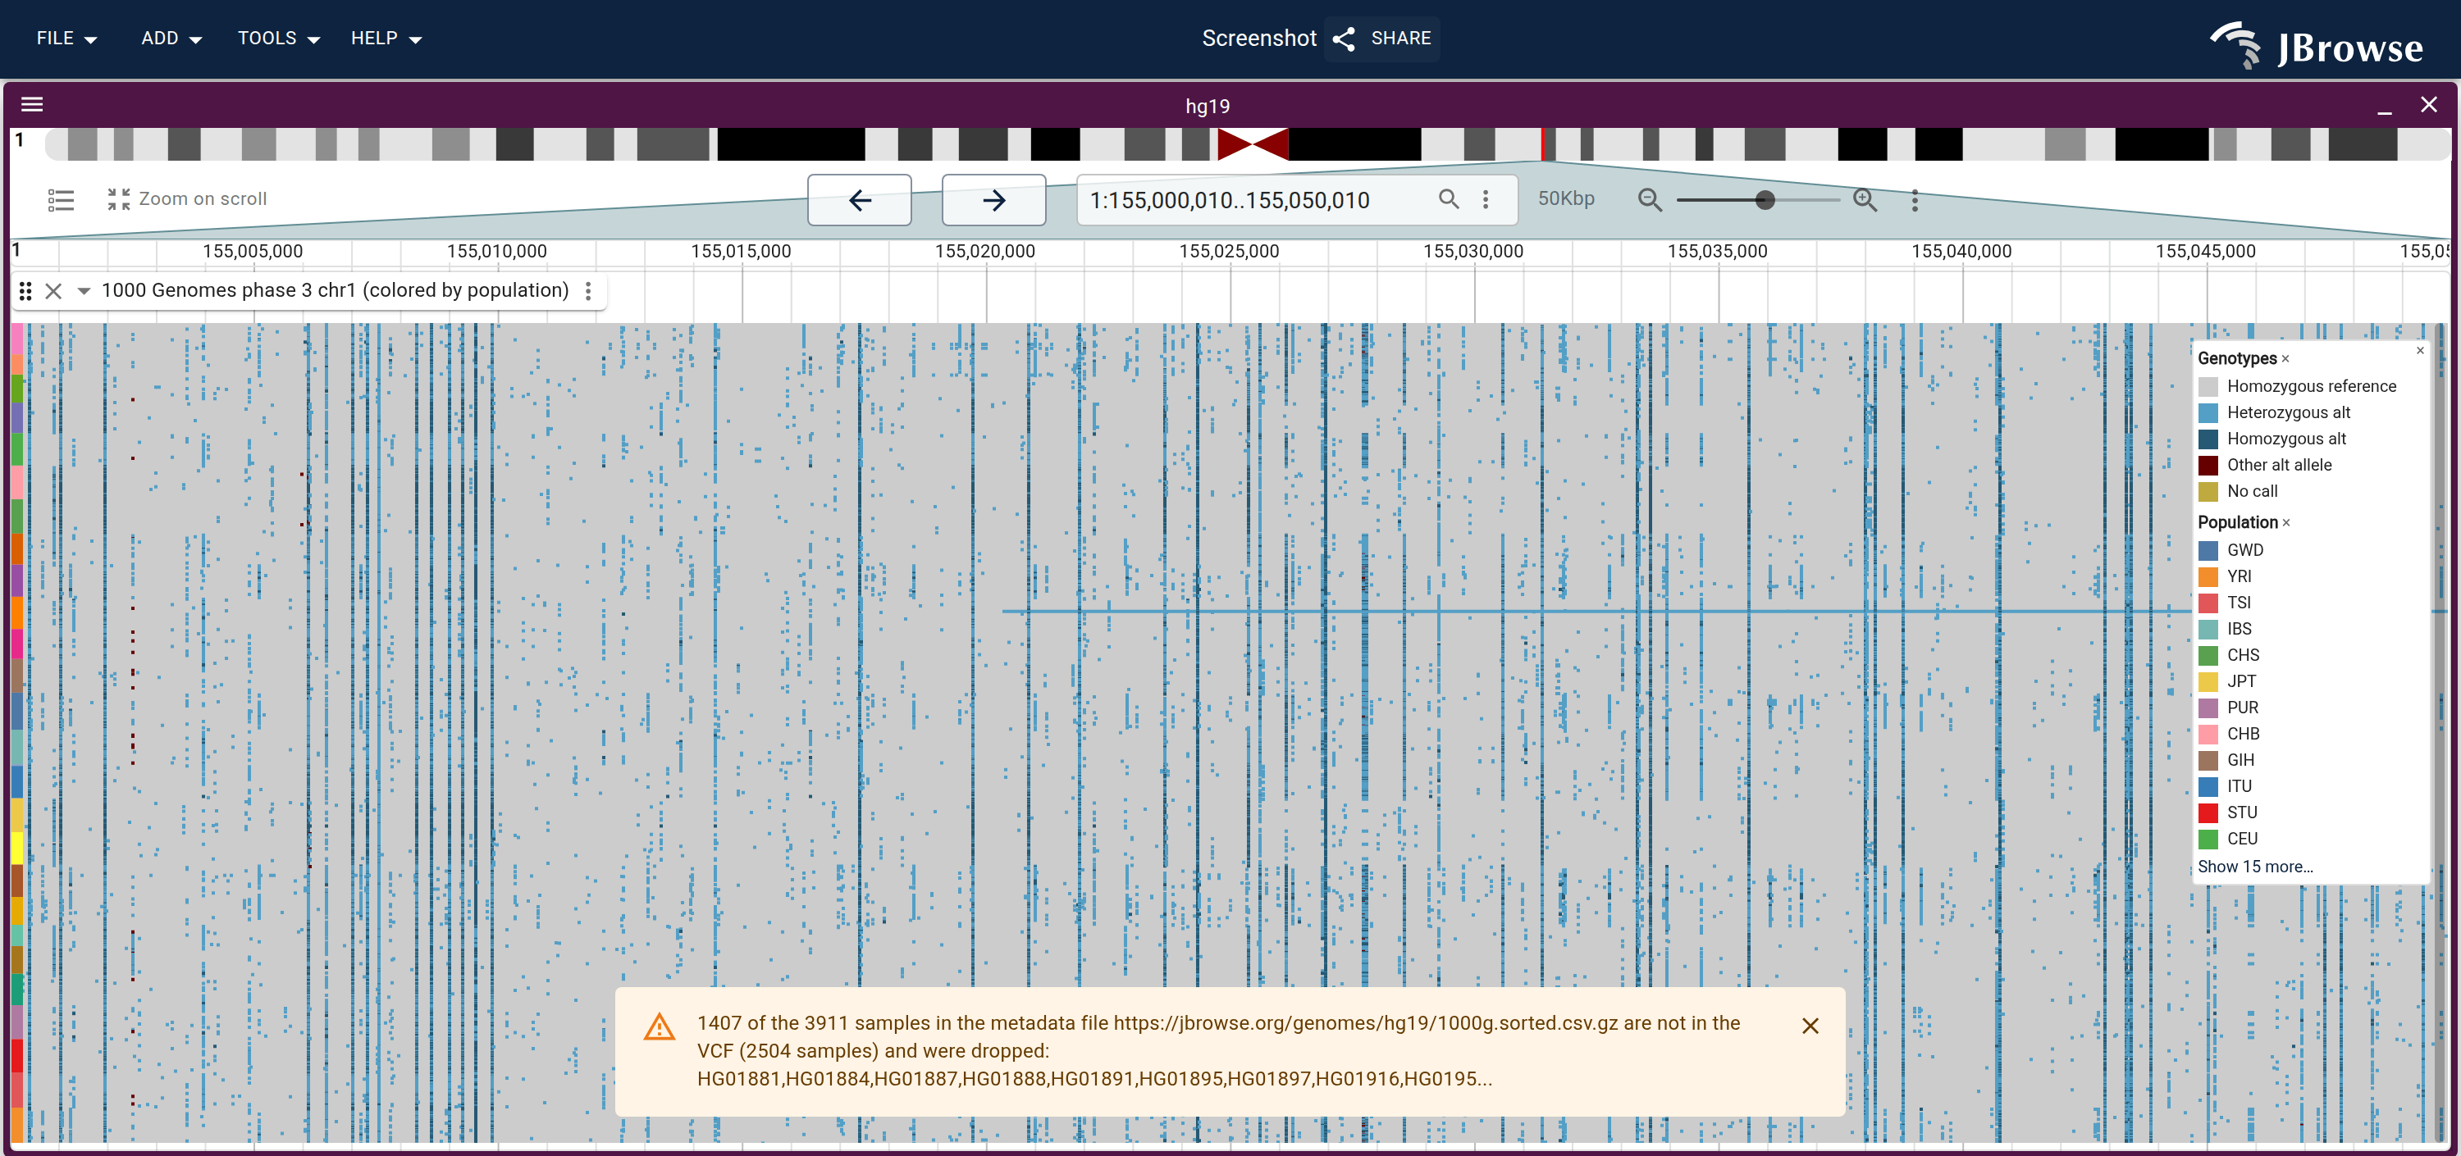Screen dimensions: 2461x1156
Task: Remove the Population legend section
Action: coord(2286,523)
